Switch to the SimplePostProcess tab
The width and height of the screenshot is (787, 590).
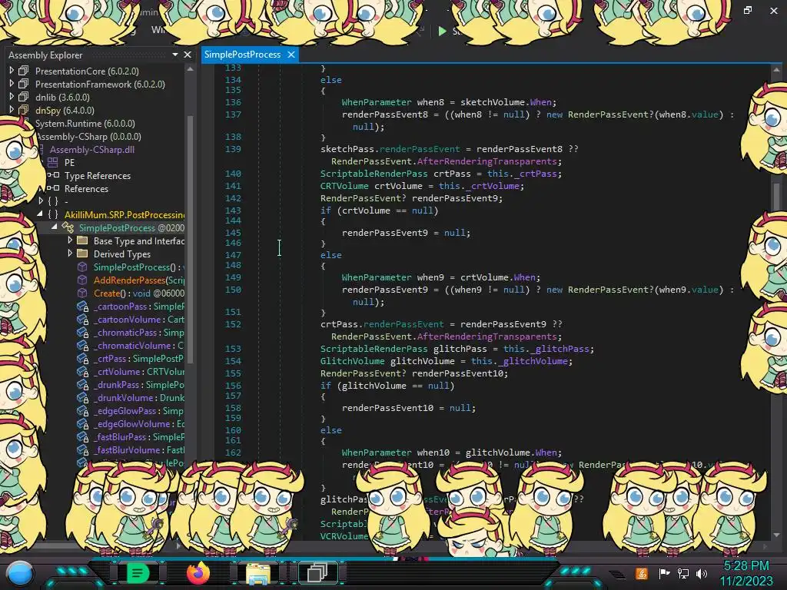tap(242, 55)
